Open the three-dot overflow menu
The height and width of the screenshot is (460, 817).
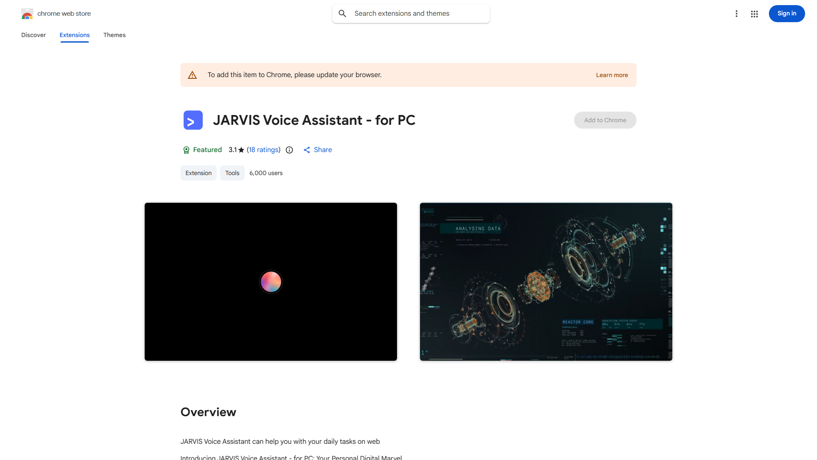(737, 14)
